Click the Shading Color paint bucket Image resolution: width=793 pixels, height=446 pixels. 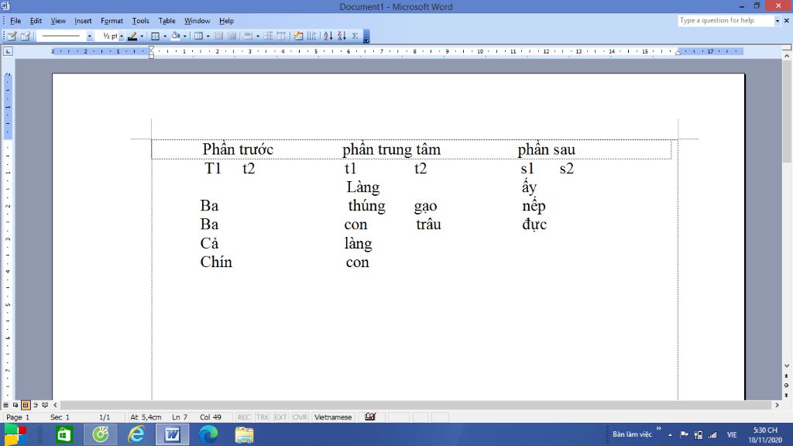176,36
